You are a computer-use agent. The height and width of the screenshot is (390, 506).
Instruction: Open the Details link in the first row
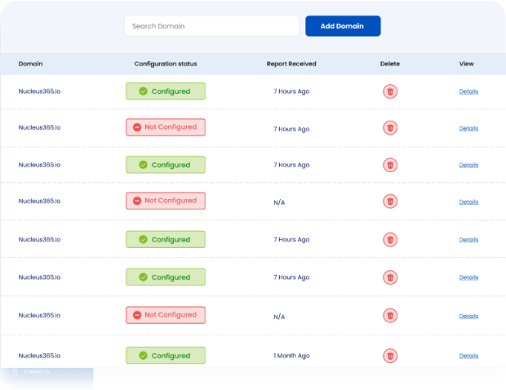click(468, 91)
